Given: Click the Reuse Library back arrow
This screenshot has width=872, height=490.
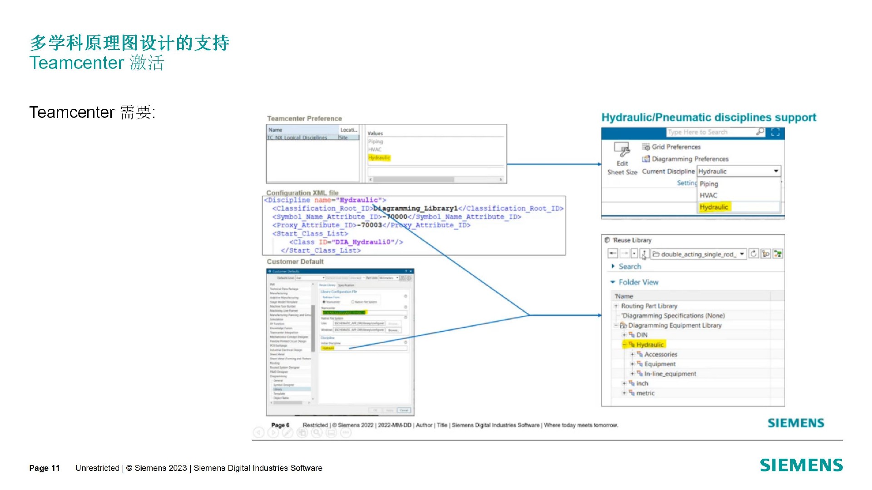Looking at the screenshot, I should click(613, 254).
